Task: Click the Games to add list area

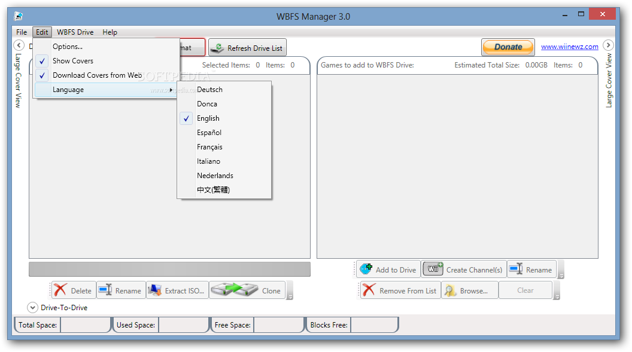Action: (x=457, y=166)
